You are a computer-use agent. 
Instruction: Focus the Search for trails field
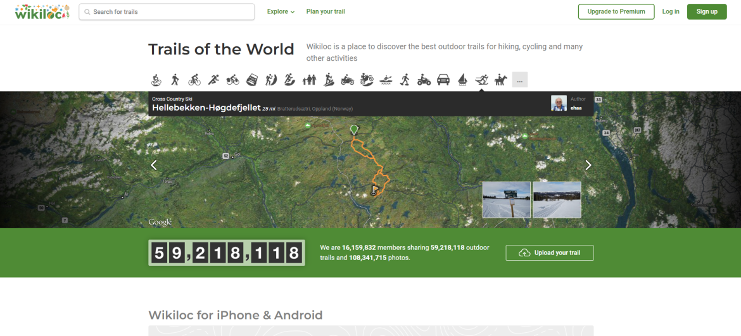click(167, 12)
